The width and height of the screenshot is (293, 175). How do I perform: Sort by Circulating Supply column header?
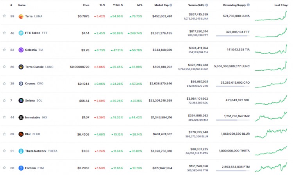click(234, 5)
